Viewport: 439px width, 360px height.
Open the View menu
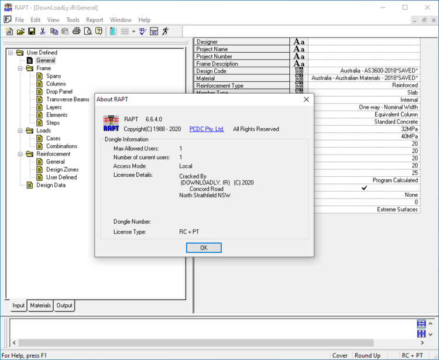[53, 20]
